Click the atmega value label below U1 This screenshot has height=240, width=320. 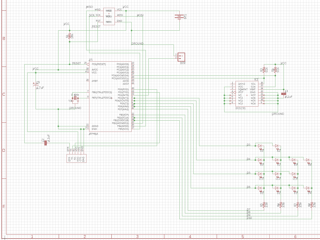[x=93, y=134]
